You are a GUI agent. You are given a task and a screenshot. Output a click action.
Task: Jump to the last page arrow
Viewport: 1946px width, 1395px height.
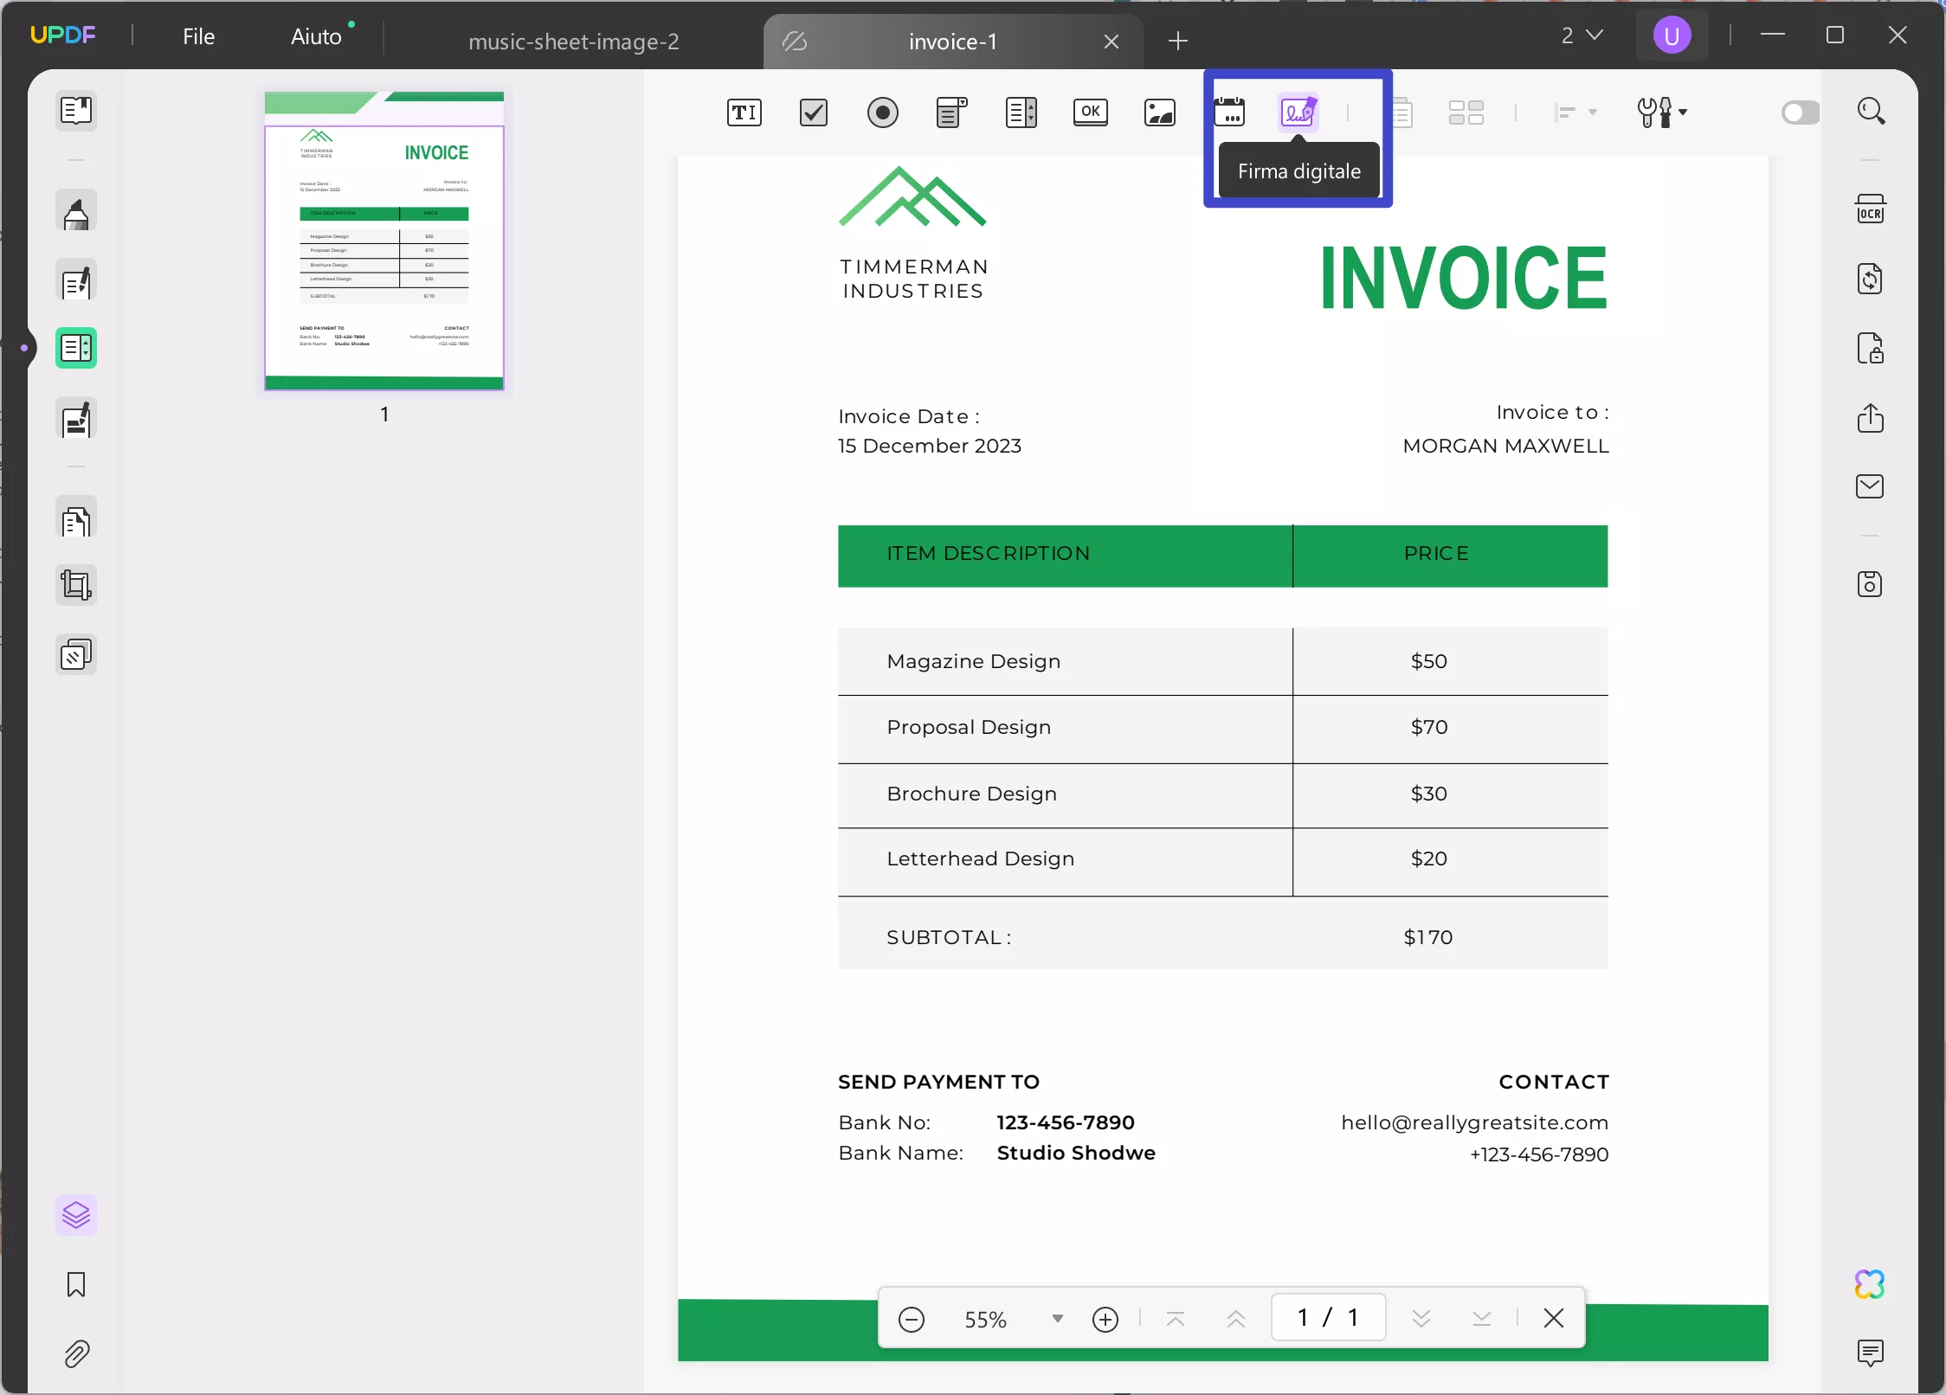[x=1482, y=1319]
